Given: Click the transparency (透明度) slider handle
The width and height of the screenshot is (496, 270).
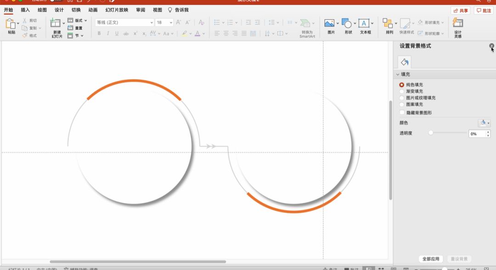Looking at the screenshot, I should point(431,133).
